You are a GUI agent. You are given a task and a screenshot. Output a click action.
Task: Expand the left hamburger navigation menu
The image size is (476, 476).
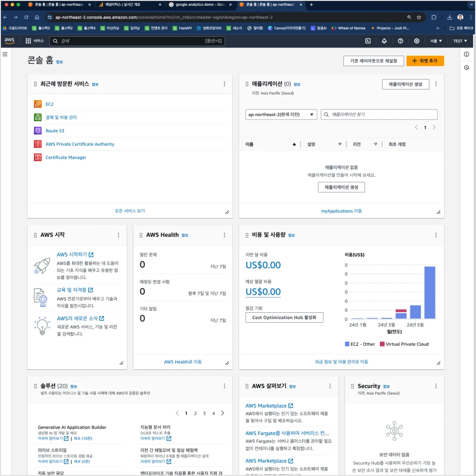(x=5, y=54)
